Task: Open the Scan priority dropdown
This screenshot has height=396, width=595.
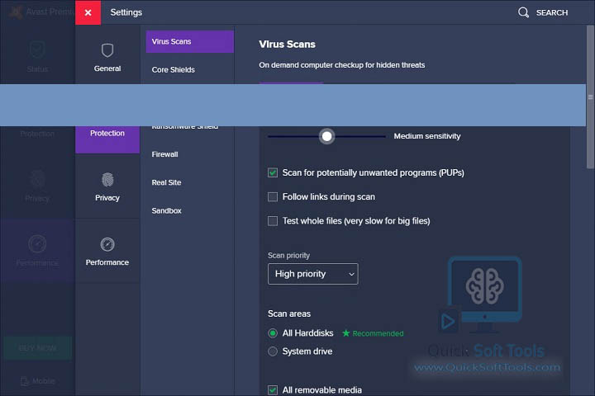Action: [x=312, y=274]
